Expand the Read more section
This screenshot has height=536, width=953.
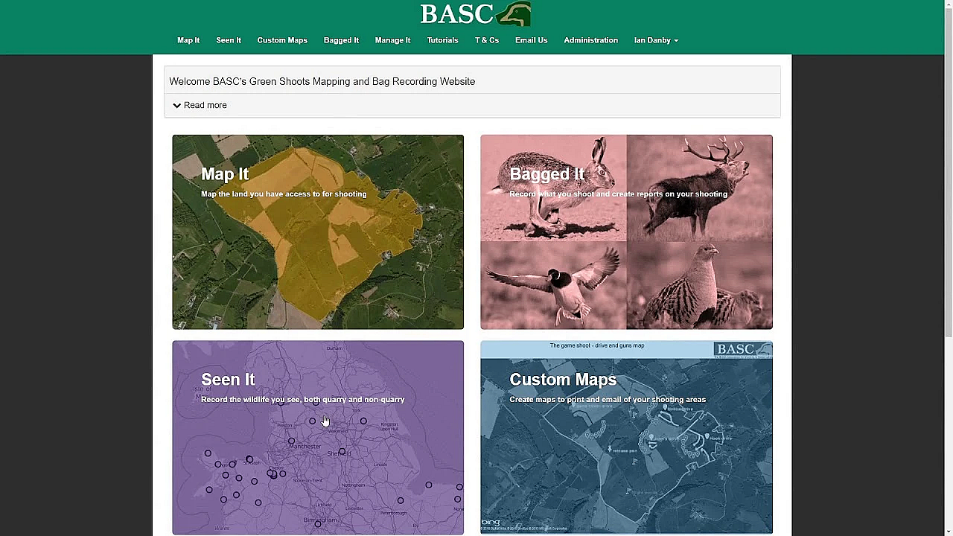point(205,105)
